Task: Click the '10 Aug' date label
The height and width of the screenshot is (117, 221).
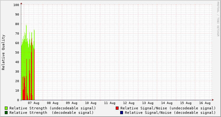Action: [x=91, y=103]
